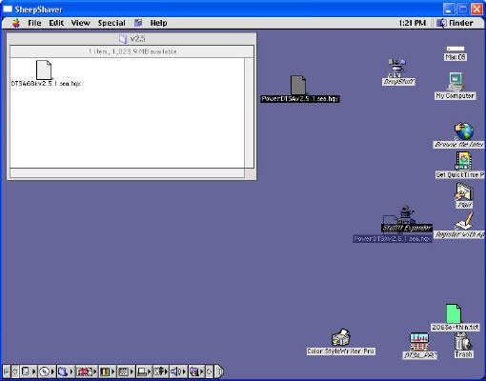The image size is (486, 381).
Task: Open the Special menu
Action: click(111, 23)
